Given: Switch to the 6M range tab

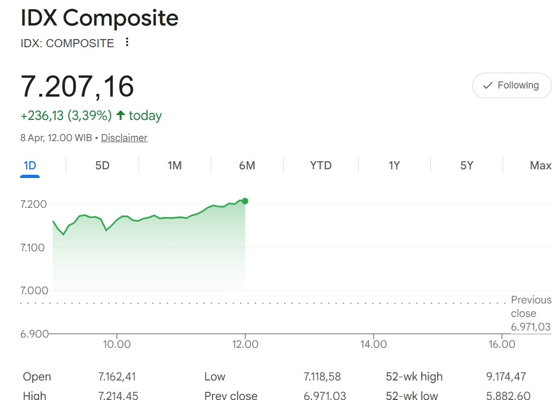Looking at the screenshot, I should click(247, 166).
